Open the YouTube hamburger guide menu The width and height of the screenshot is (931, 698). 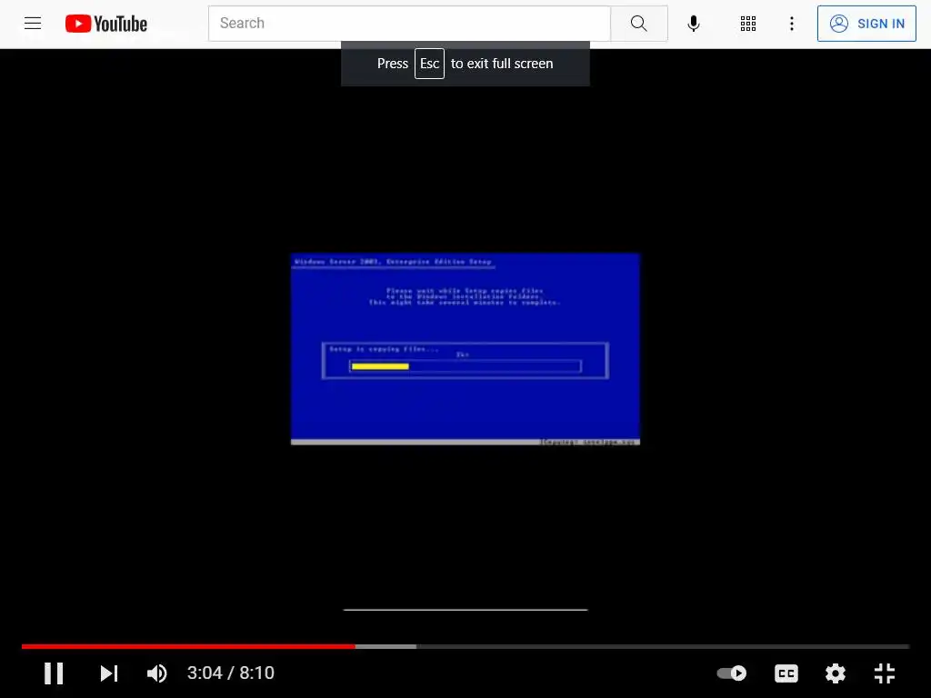click(x=33, y=23)
